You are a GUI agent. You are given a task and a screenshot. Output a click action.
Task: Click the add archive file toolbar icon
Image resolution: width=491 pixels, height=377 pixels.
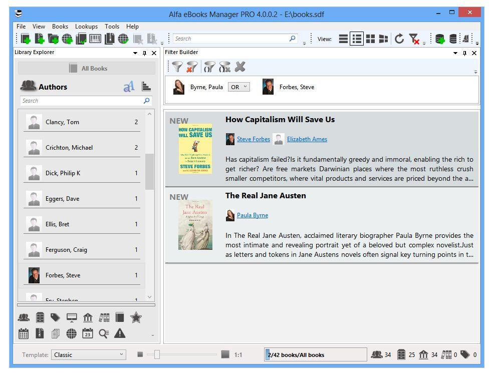40,39
